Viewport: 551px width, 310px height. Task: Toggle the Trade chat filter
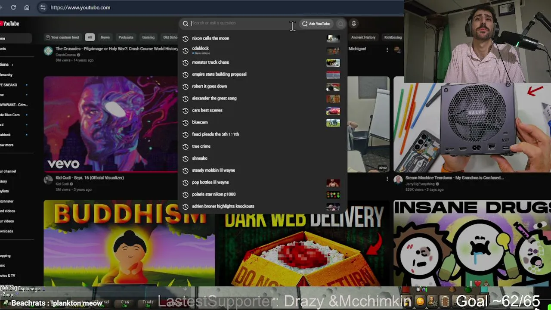coord(148,304)
